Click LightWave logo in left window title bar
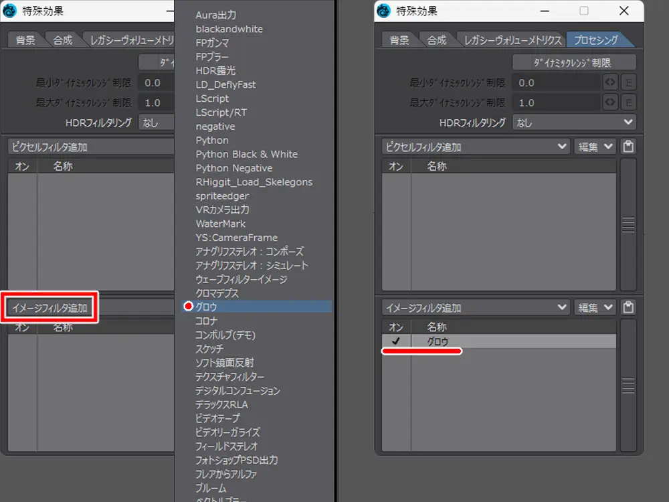Screen dimensions: 669x502 pyautogui.click(x=10, y=11)
